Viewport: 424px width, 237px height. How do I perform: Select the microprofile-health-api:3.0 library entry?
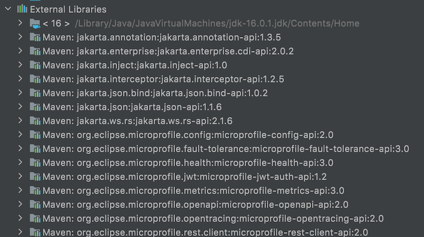188,163
